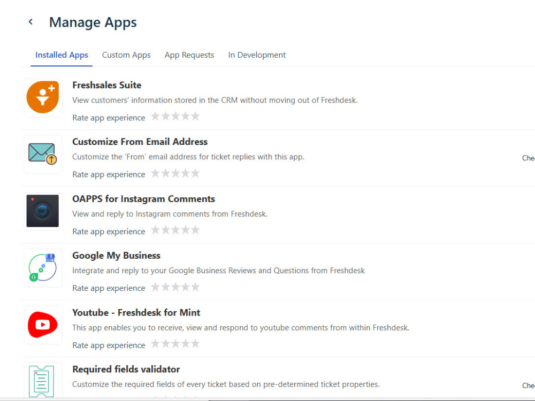Rate Freshsales Suite one star
This screenshot has height=401, width=535.
[155, 116]
